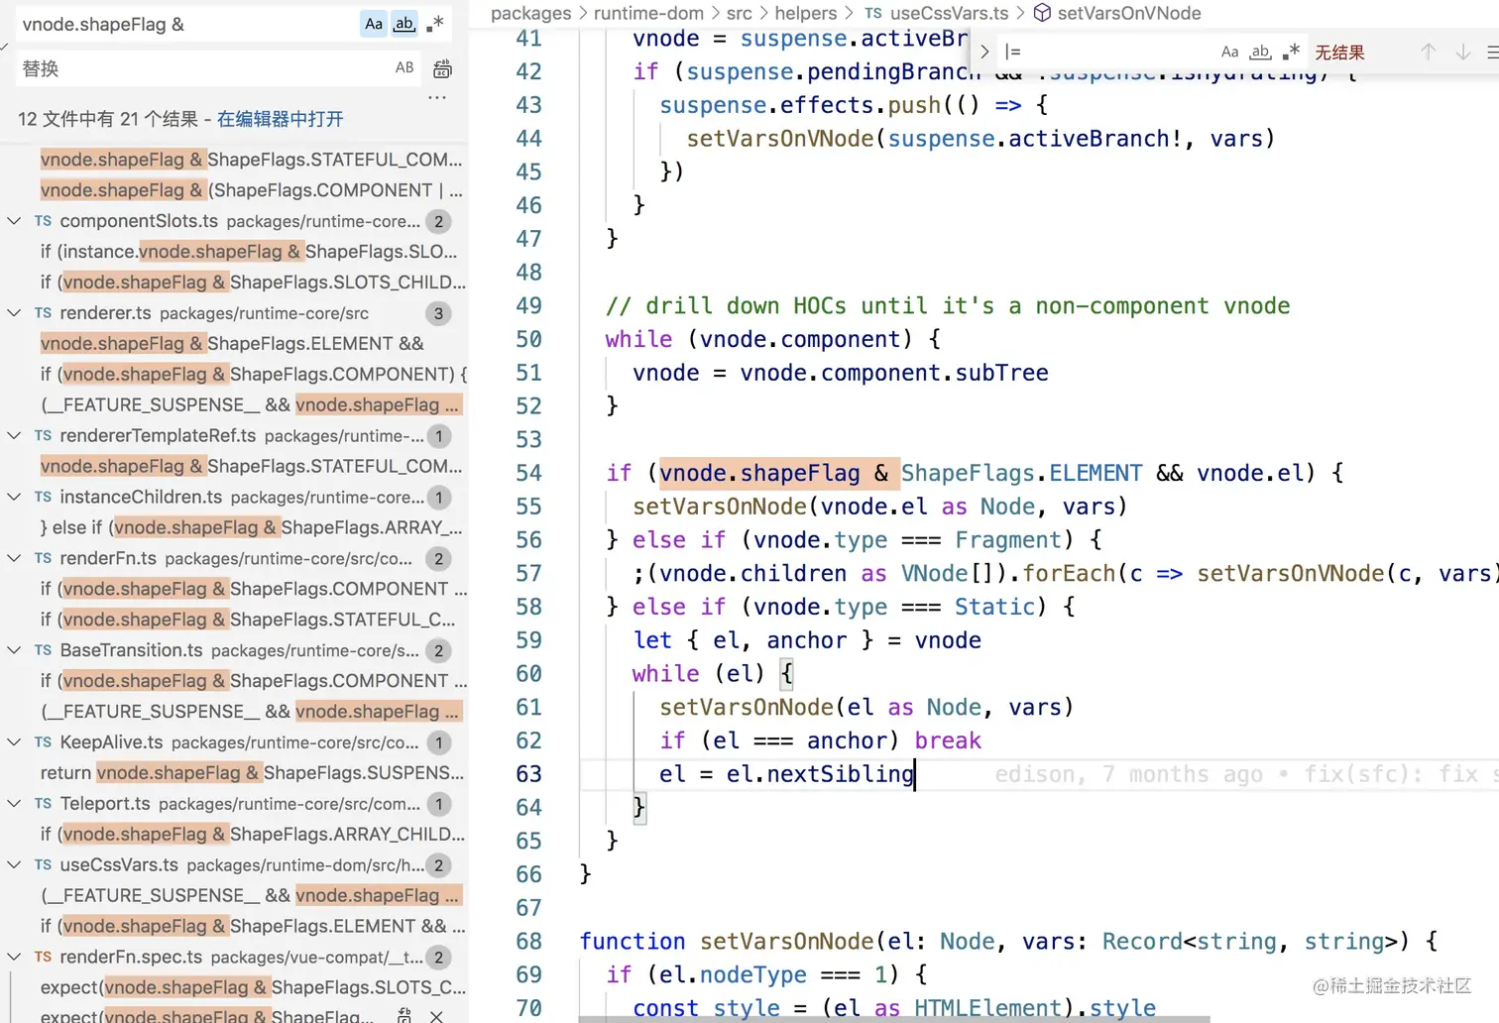Go to previous match in find widget
Image resolution: width=1499 pixels, height=1023 pixels.
pyautogui.click(x=1428, y=52)
